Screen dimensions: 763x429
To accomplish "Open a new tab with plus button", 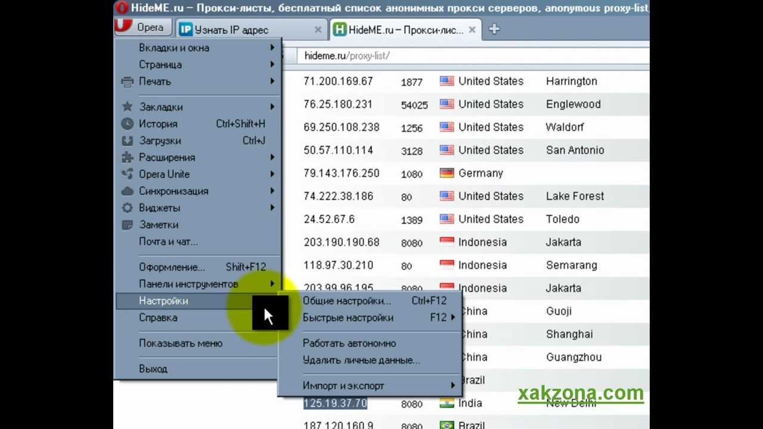I will (494, 29).
